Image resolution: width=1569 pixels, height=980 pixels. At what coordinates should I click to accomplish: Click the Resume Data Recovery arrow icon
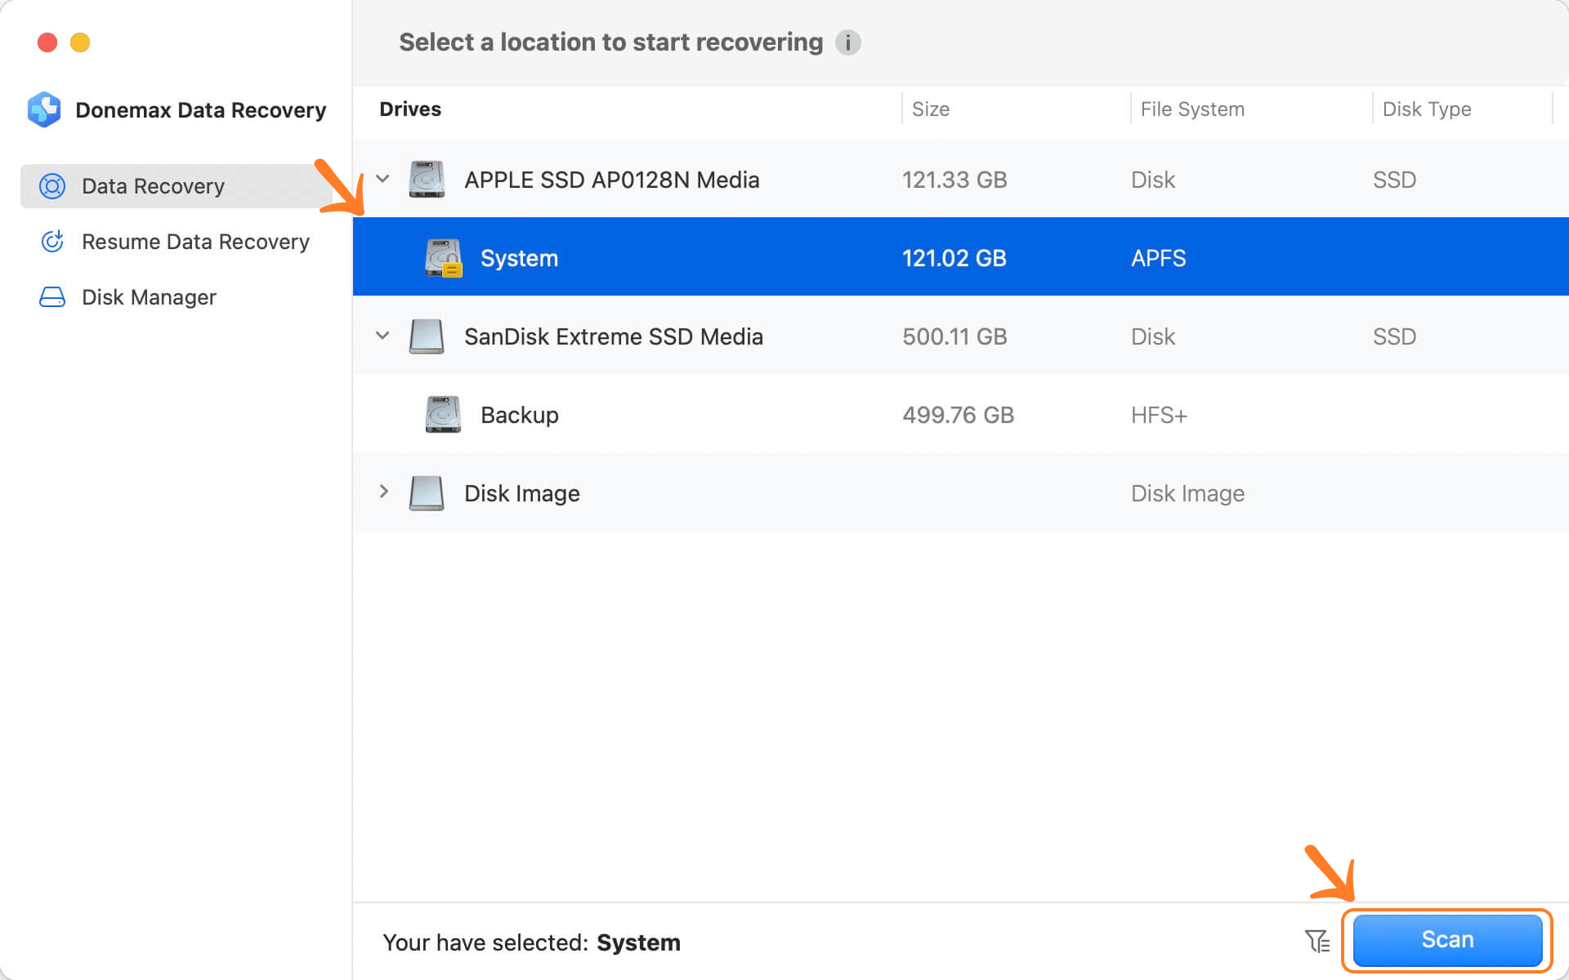point(52,242)
